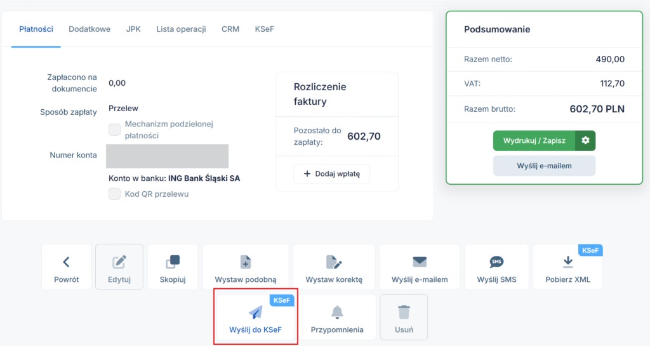Open print settings gear dropdown
This screenshot has width=650, height=346.
coord(585,140)
